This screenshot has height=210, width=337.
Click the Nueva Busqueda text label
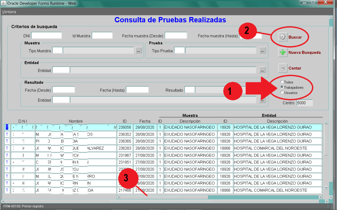[x=304, y=52]
